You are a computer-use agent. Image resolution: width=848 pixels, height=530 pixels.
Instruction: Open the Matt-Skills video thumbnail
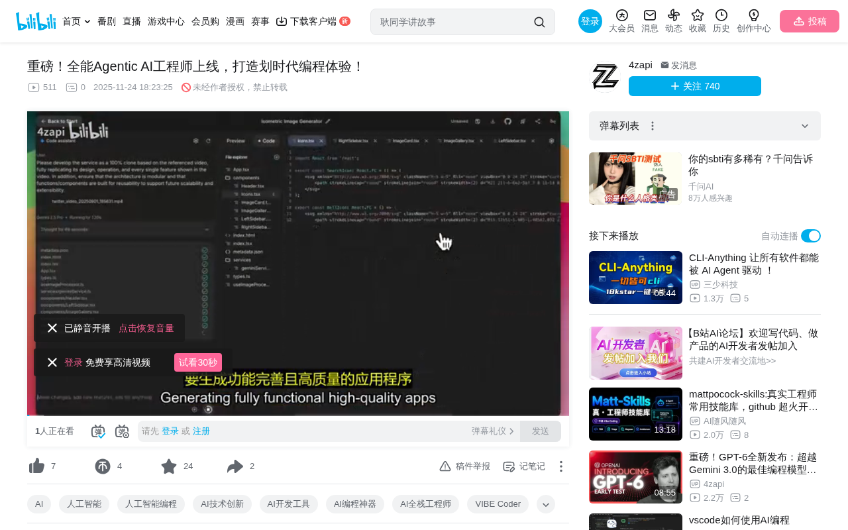(x=635, y=414)
